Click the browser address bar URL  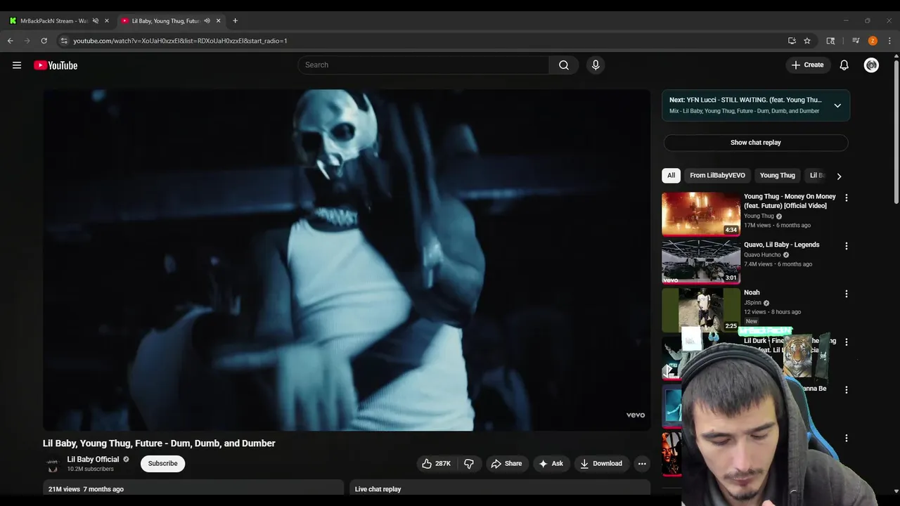coord(180,41)
